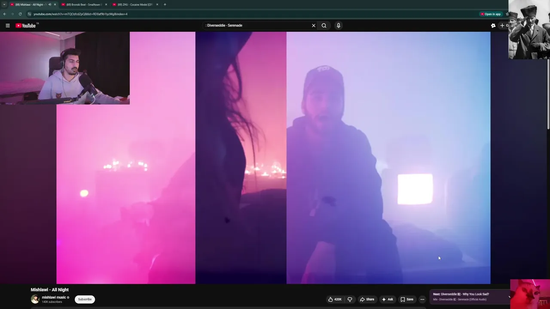Subscribe to mishlawi music channel
Viewport: 550px width, 309px height.
pyautogui.click(x=85, y=299)
